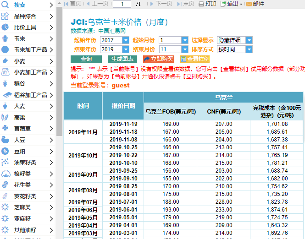Expand the 稻谷加工产品 sidebar menu

point(51,95)
